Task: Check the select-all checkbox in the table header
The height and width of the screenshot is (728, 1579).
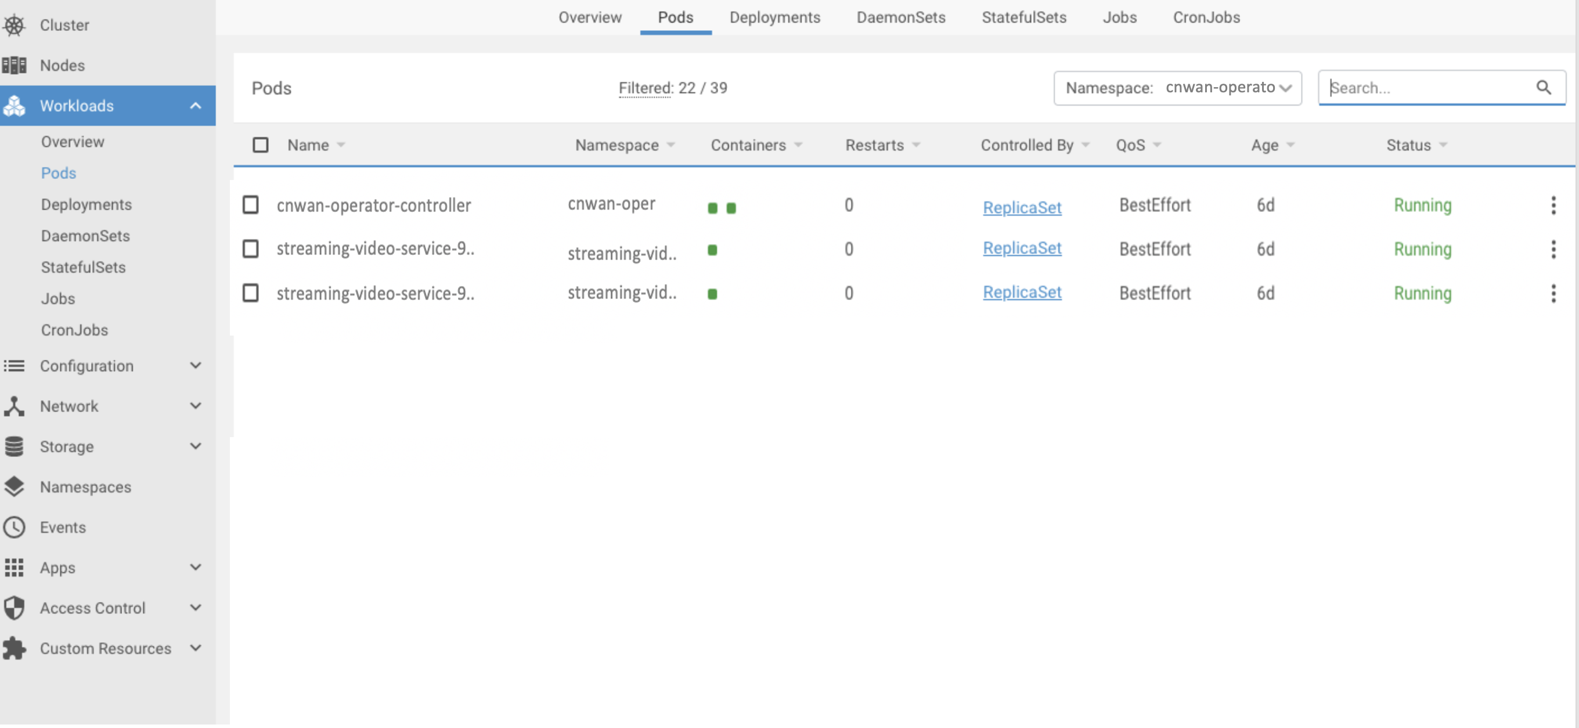Action: point(260,145)
